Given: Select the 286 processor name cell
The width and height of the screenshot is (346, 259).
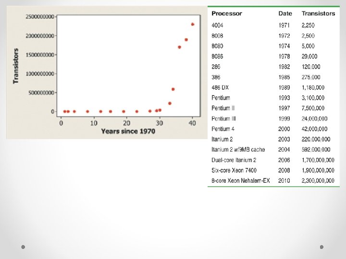Looking at the screenshot, I should coord(216,67).
